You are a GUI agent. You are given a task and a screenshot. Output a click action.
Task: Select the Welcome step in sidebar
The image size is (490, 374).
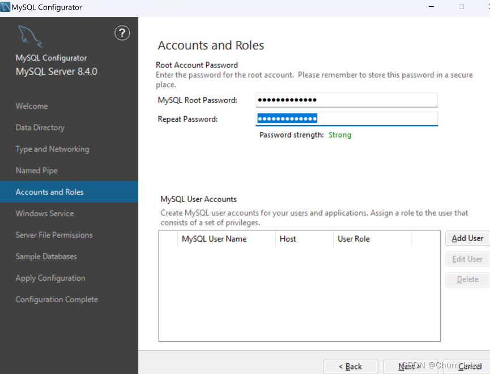click(x=31, y=106)
